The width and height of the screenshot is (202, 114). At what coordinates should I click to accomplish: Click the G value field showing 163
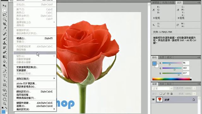186,68
